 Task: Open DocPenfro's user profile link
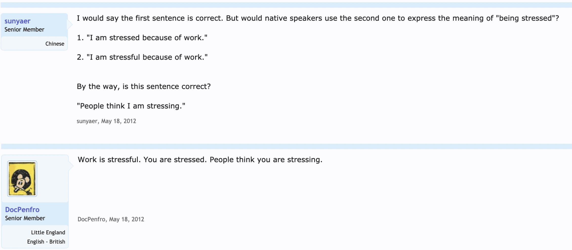coord(22,210)
